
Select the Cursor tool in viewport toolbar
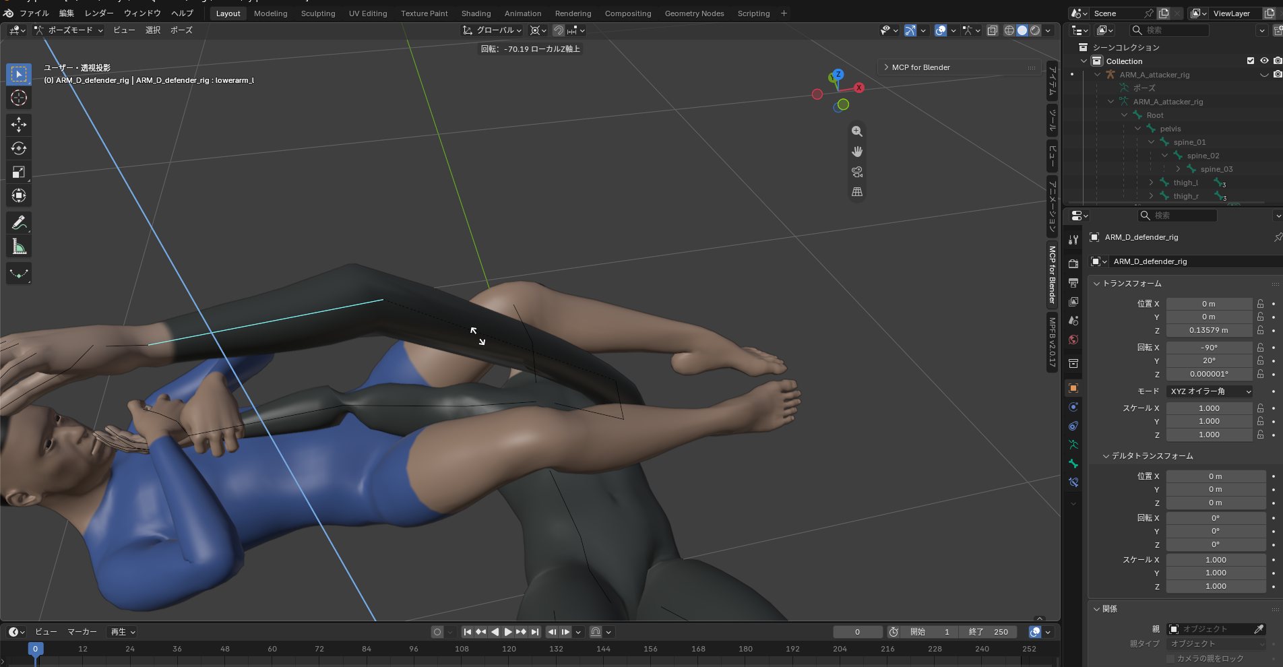click(19, 98)
